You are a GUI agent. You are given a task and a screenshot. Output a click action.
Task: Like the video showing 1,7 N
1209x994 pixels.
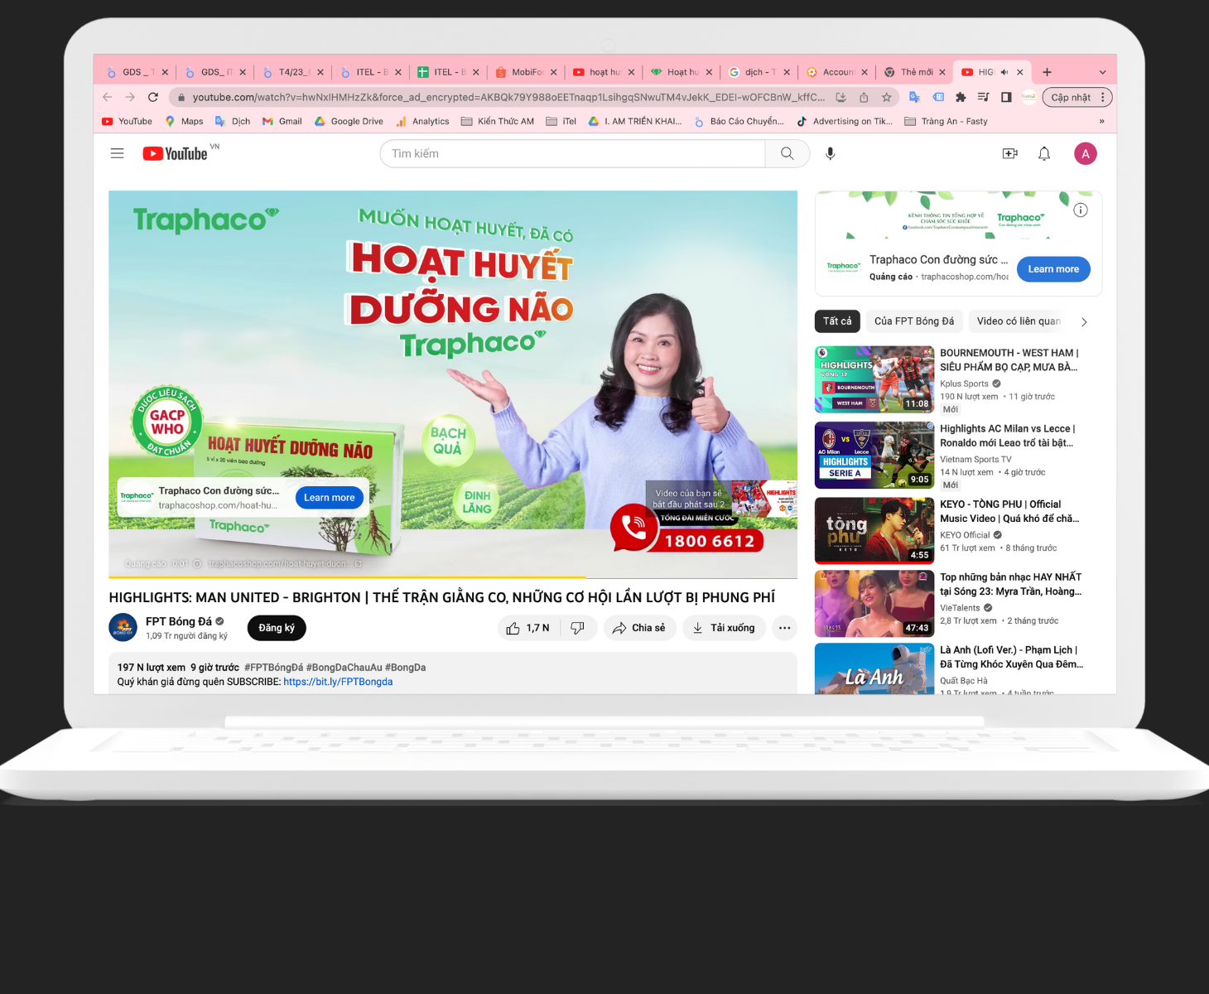pos(528,629)
